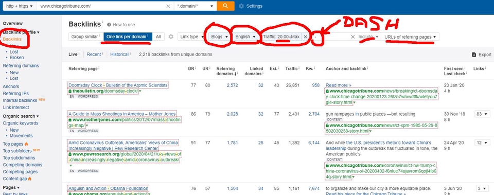Click keywords value 958
494x195 pixels.
(x=315, y=85)
